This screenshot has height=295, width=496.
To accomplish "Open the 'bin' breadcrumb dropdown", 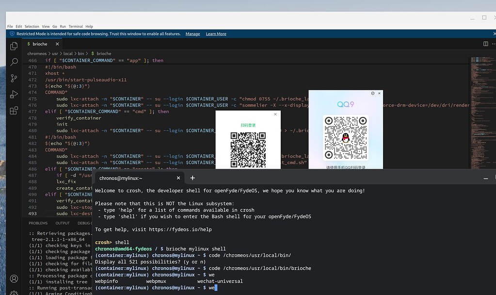I will tap(81, 53).
